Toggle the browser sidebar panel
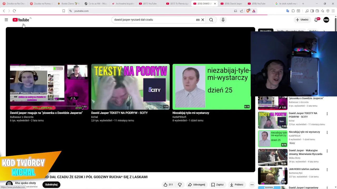The height and width of the screenshot is (189, 337). [312, 11]
